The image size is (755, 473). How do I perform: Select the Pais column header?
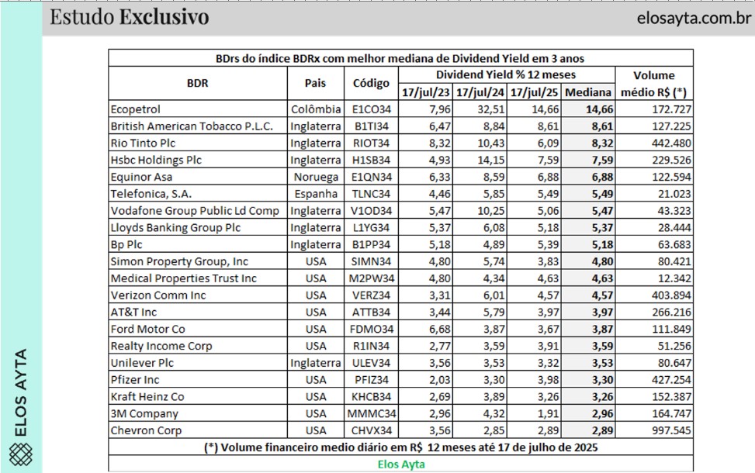[x=315, y=83]
